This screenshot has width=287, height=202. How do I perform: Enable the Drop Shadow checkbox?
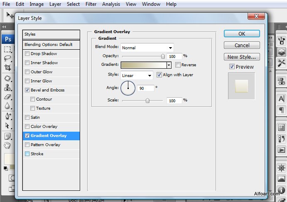pos(27,54)
